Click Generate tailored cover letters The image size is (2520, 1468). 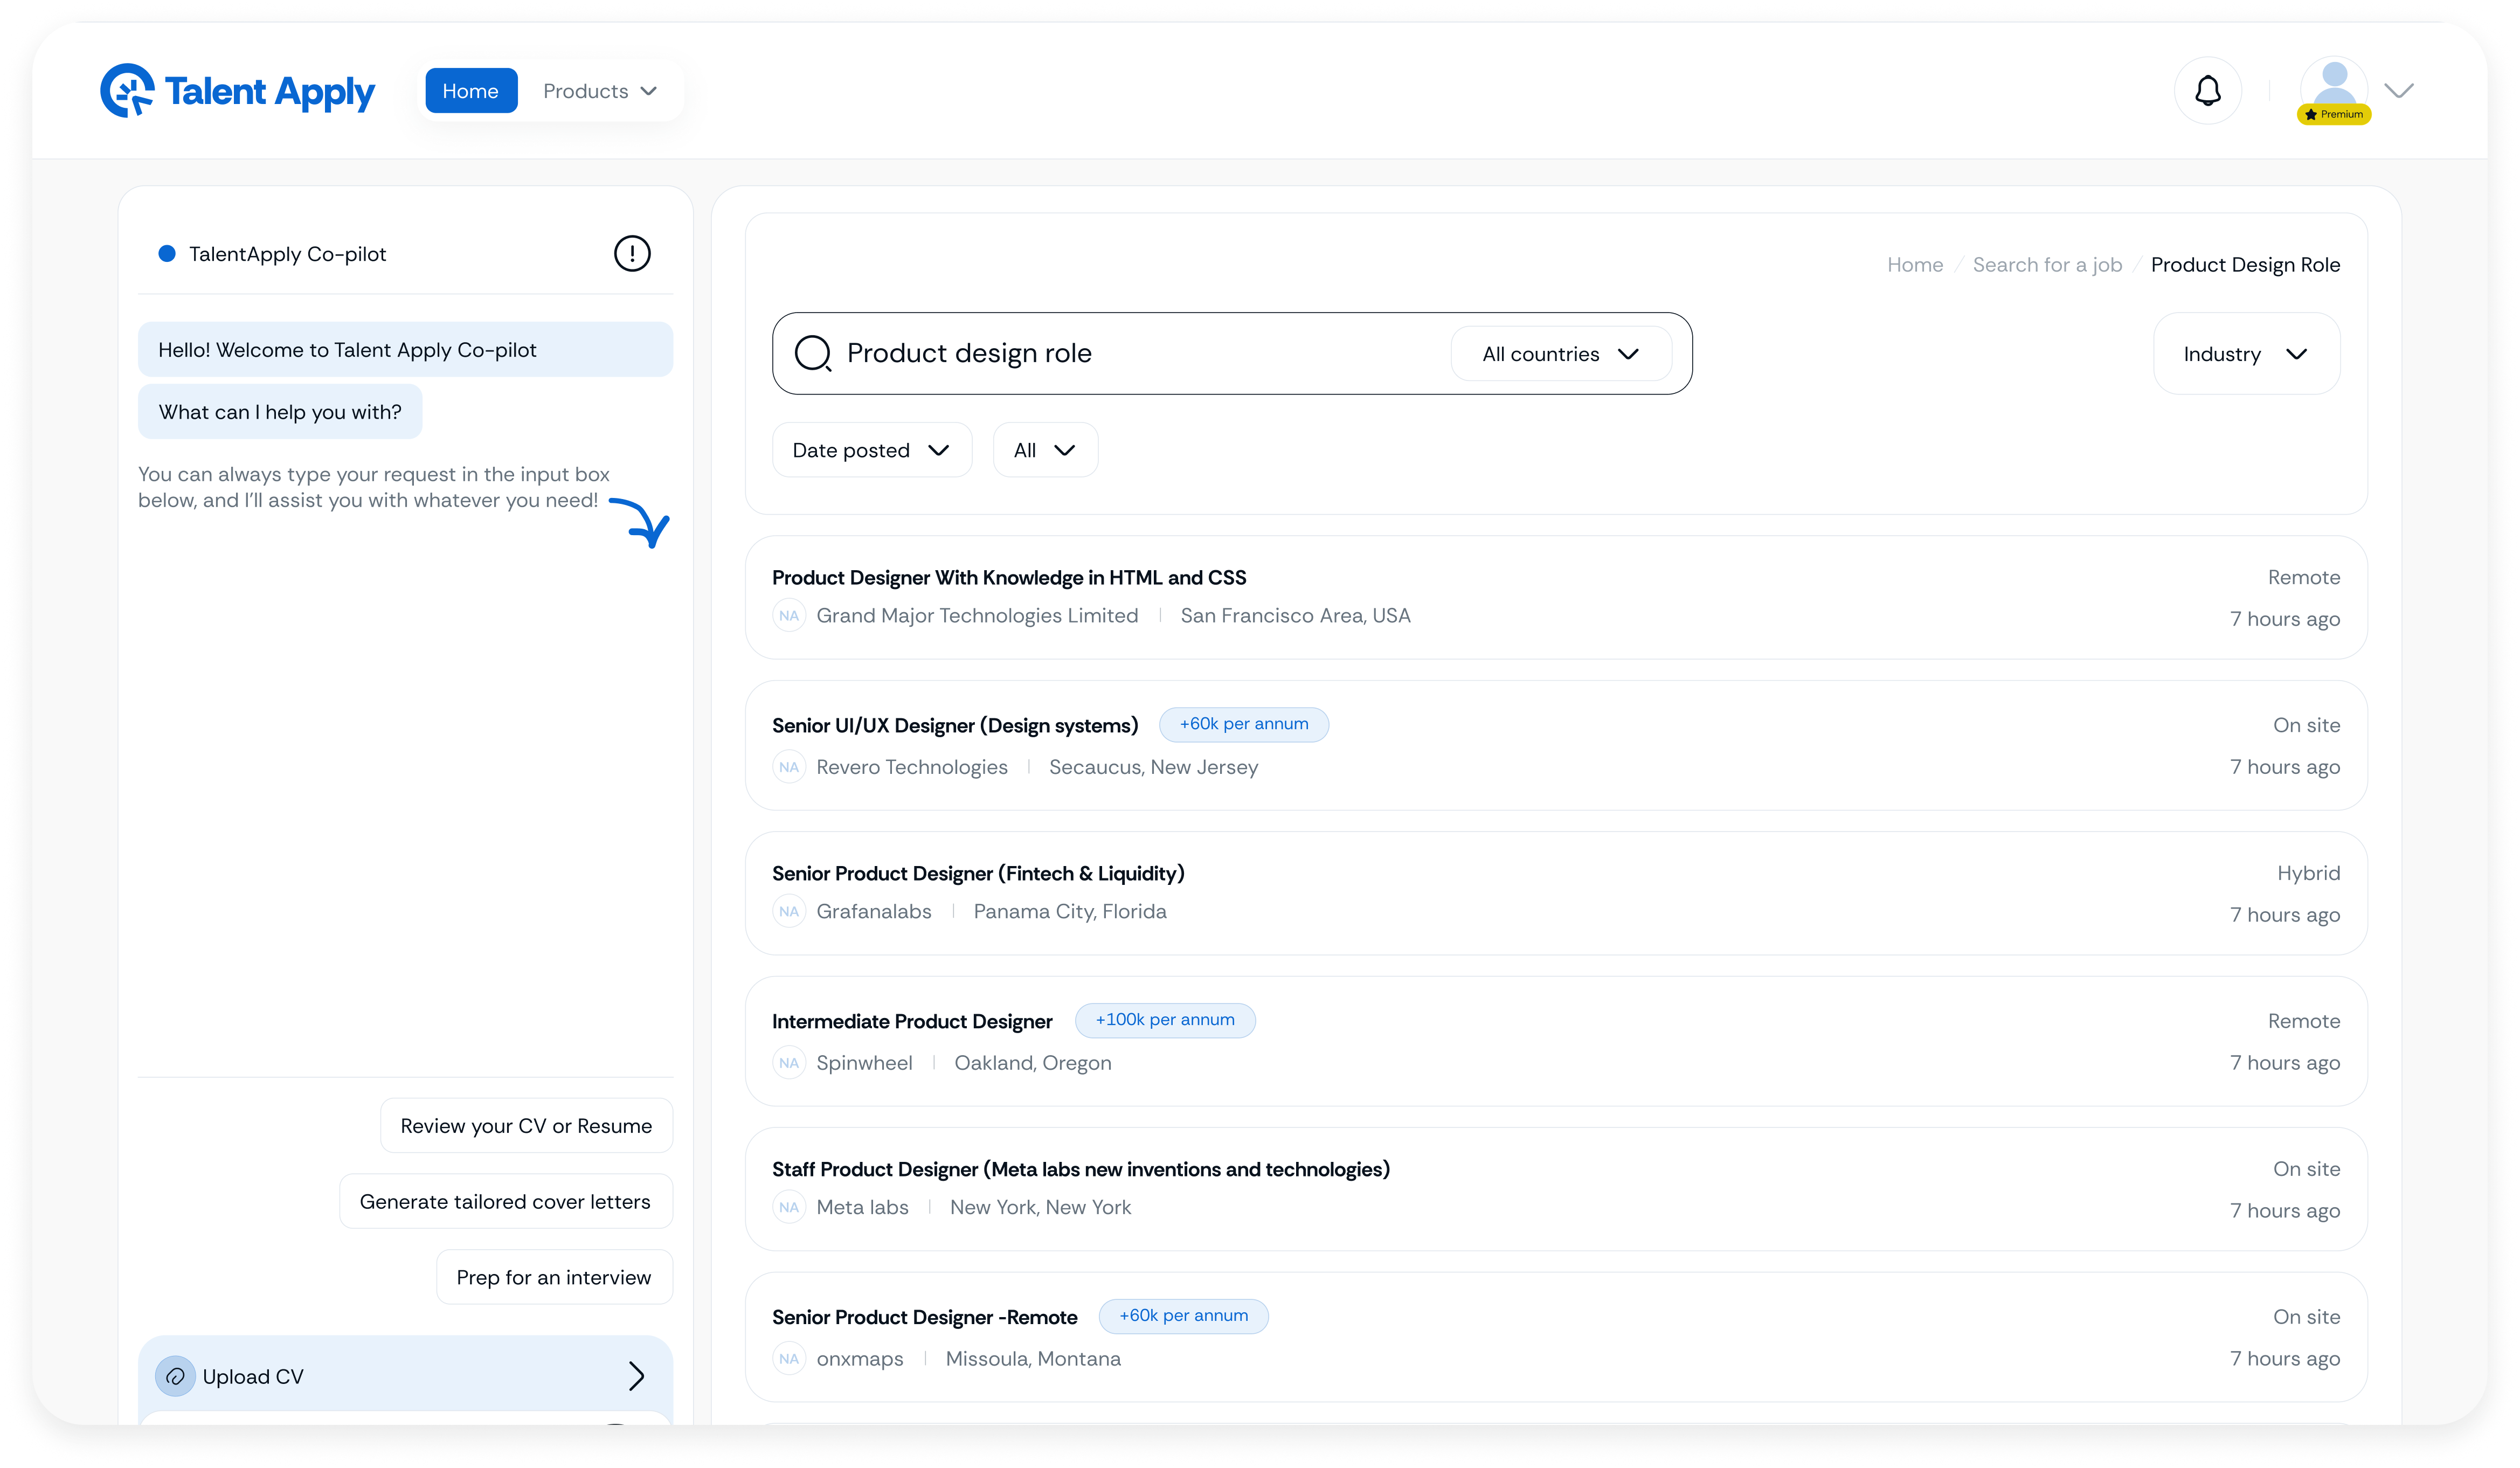pos(505,1201)
